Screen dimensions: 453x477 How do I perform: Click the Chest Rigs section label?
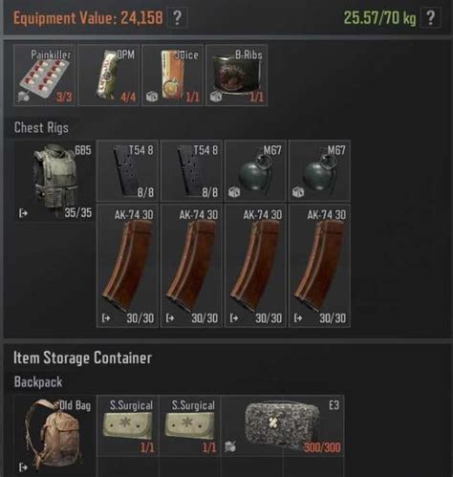[x=41, y=128]
